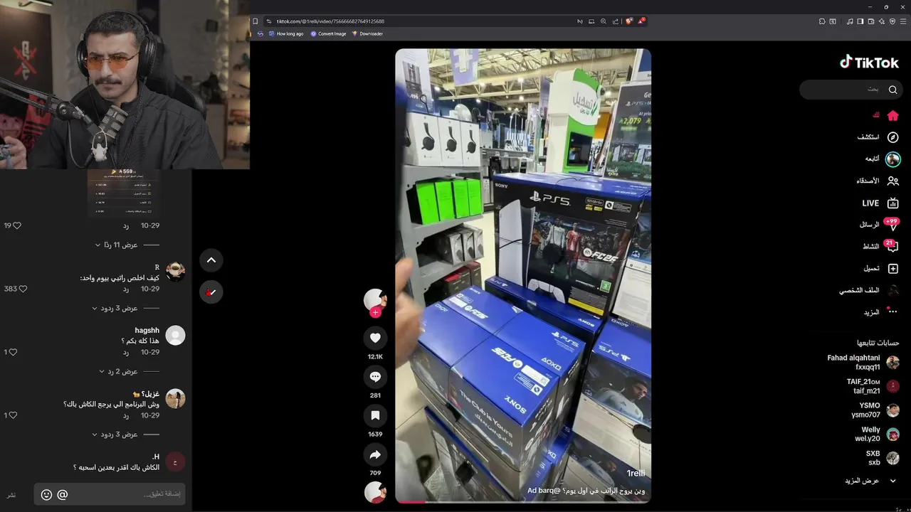Screen dimensions: 911x512
Task: Open Brave Shields lion icon in address bar
Action: 629,21
